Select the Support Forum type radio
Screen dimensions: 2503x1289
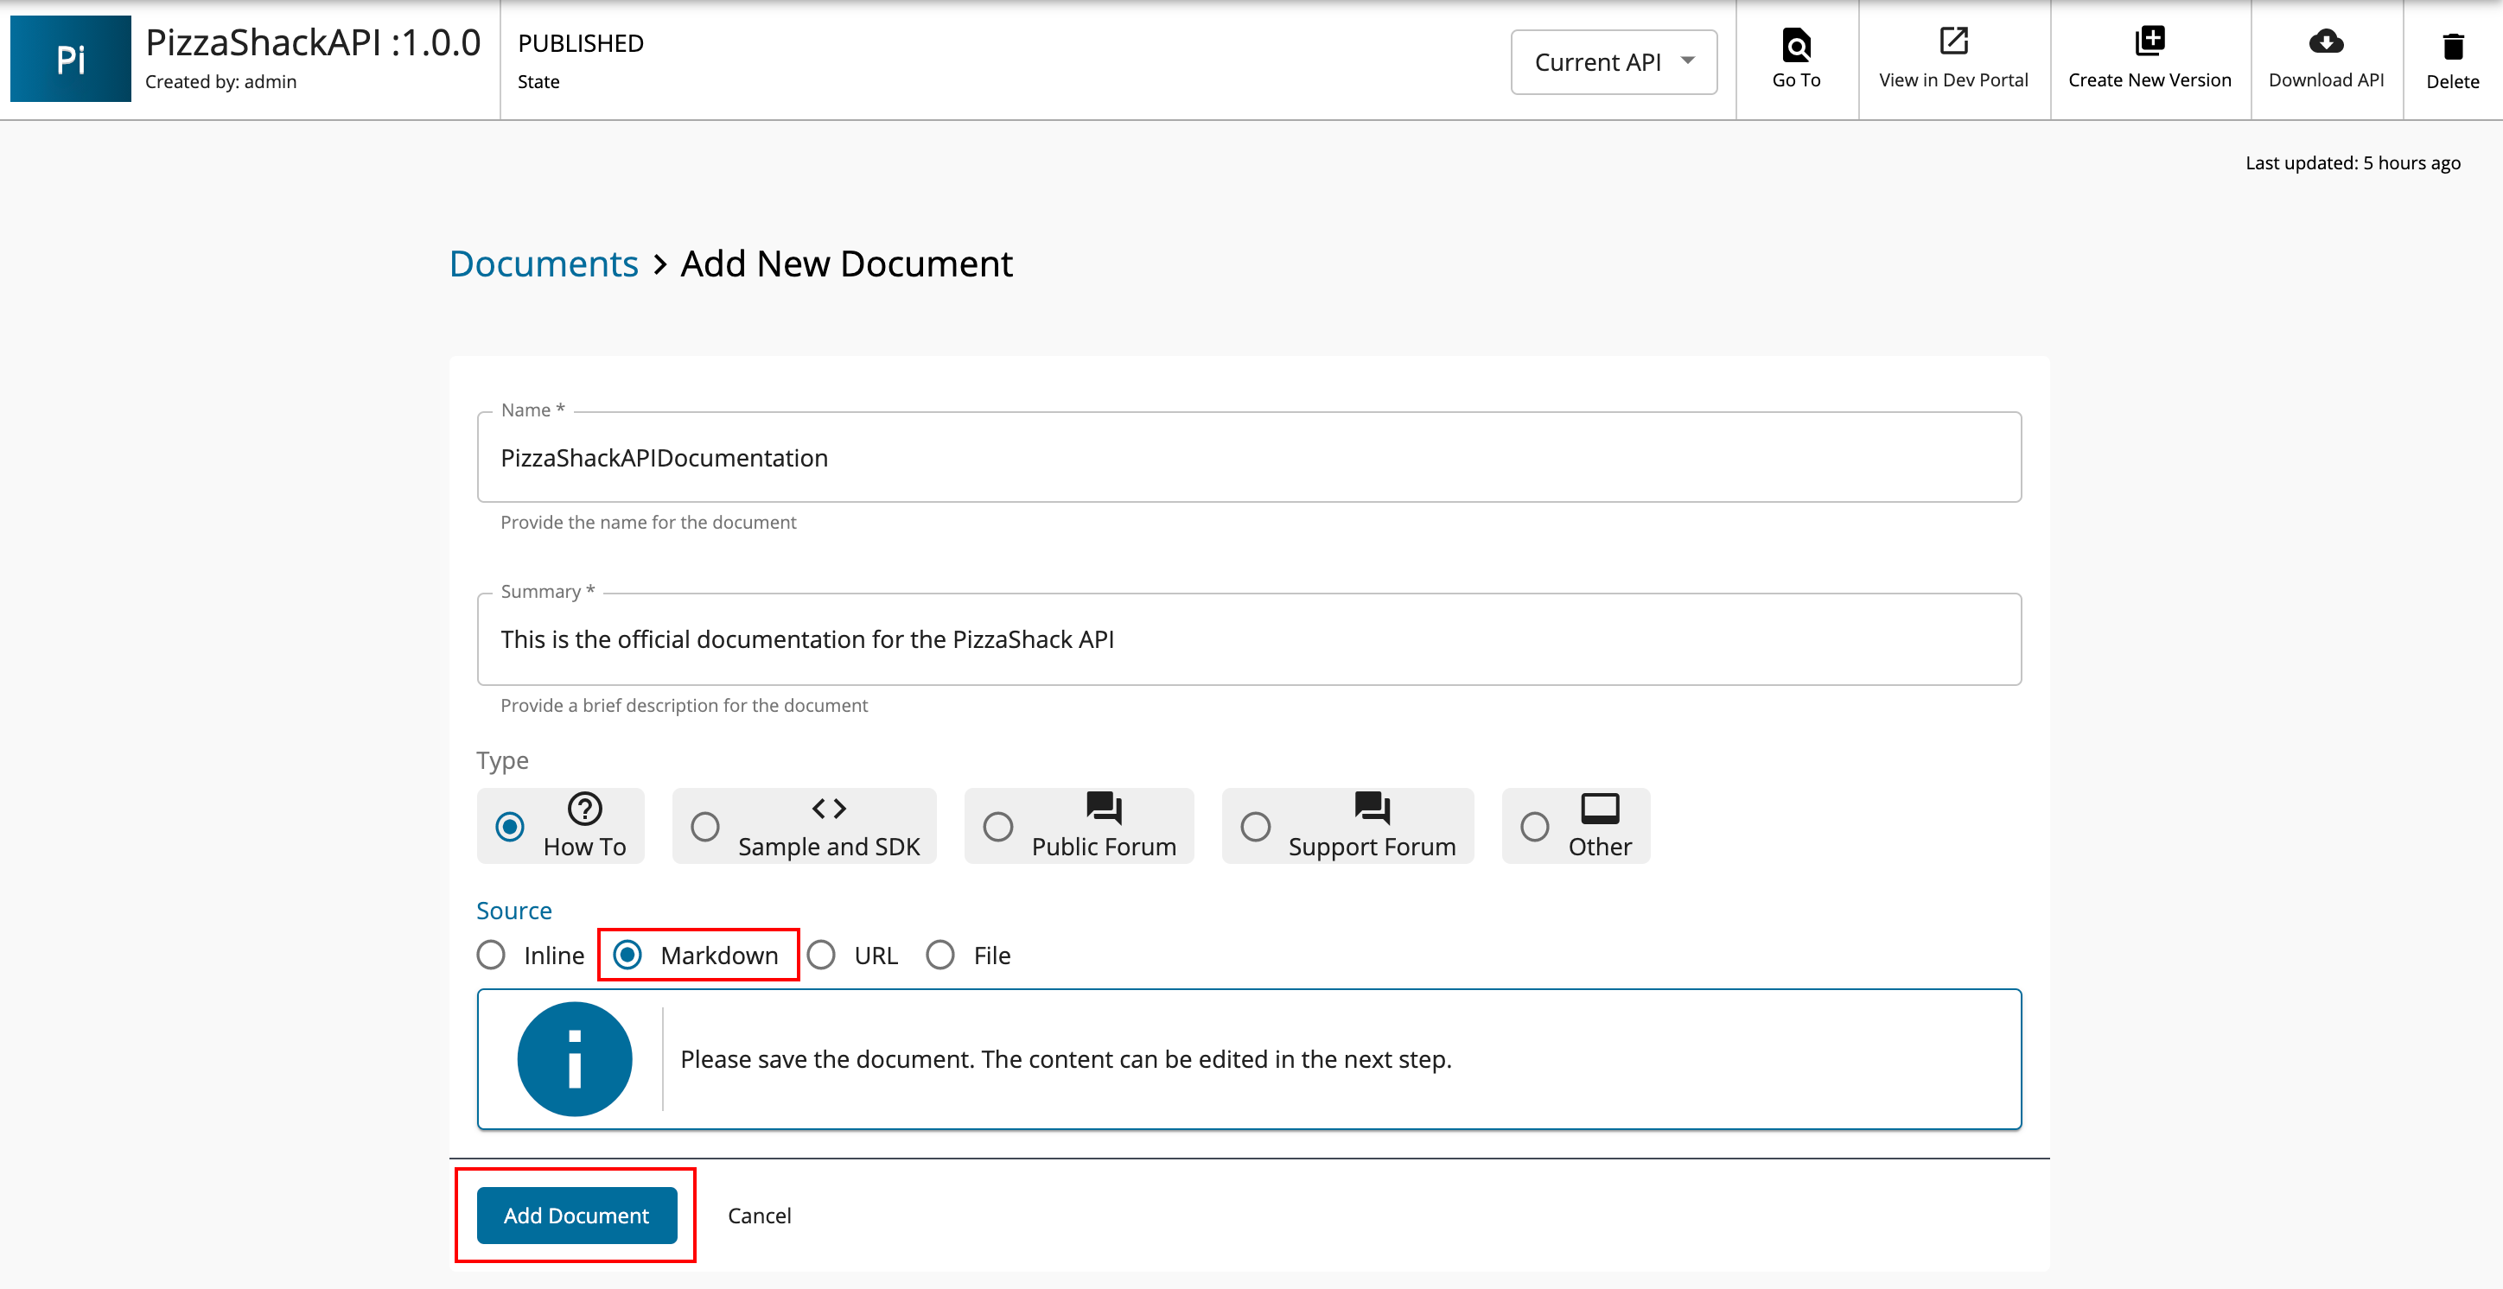point(1255,827)
